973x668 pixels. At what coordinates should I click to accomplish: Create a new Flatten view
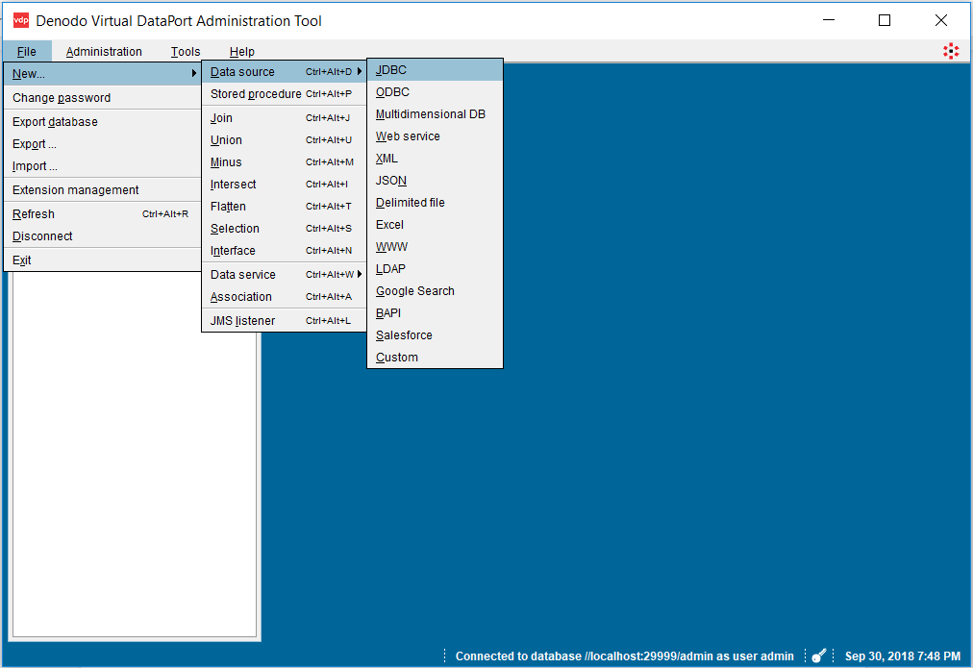pos(285,207)
